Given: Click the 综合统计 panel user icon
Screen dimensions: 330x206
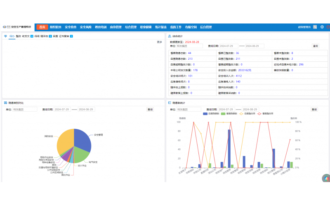Looking at the screenshot, I should pos(170,36).
